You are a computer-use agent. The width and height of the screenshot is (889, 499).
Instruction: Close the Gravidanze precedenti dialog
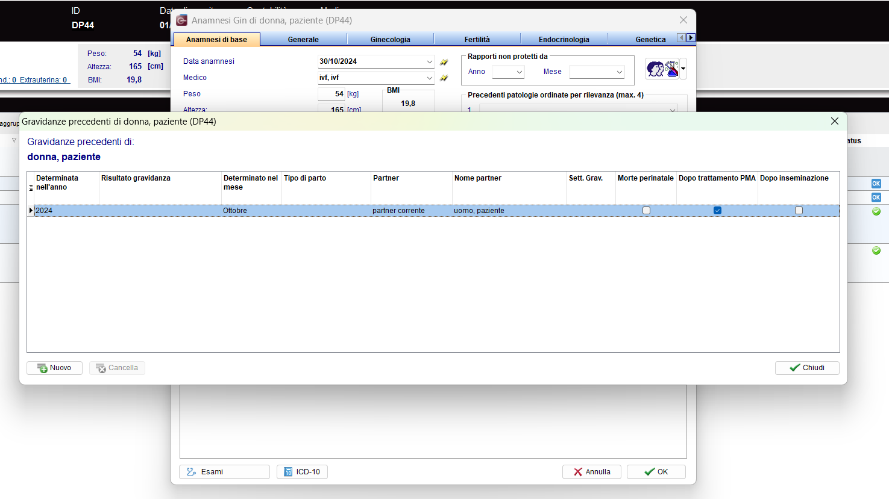click(835, 121)
